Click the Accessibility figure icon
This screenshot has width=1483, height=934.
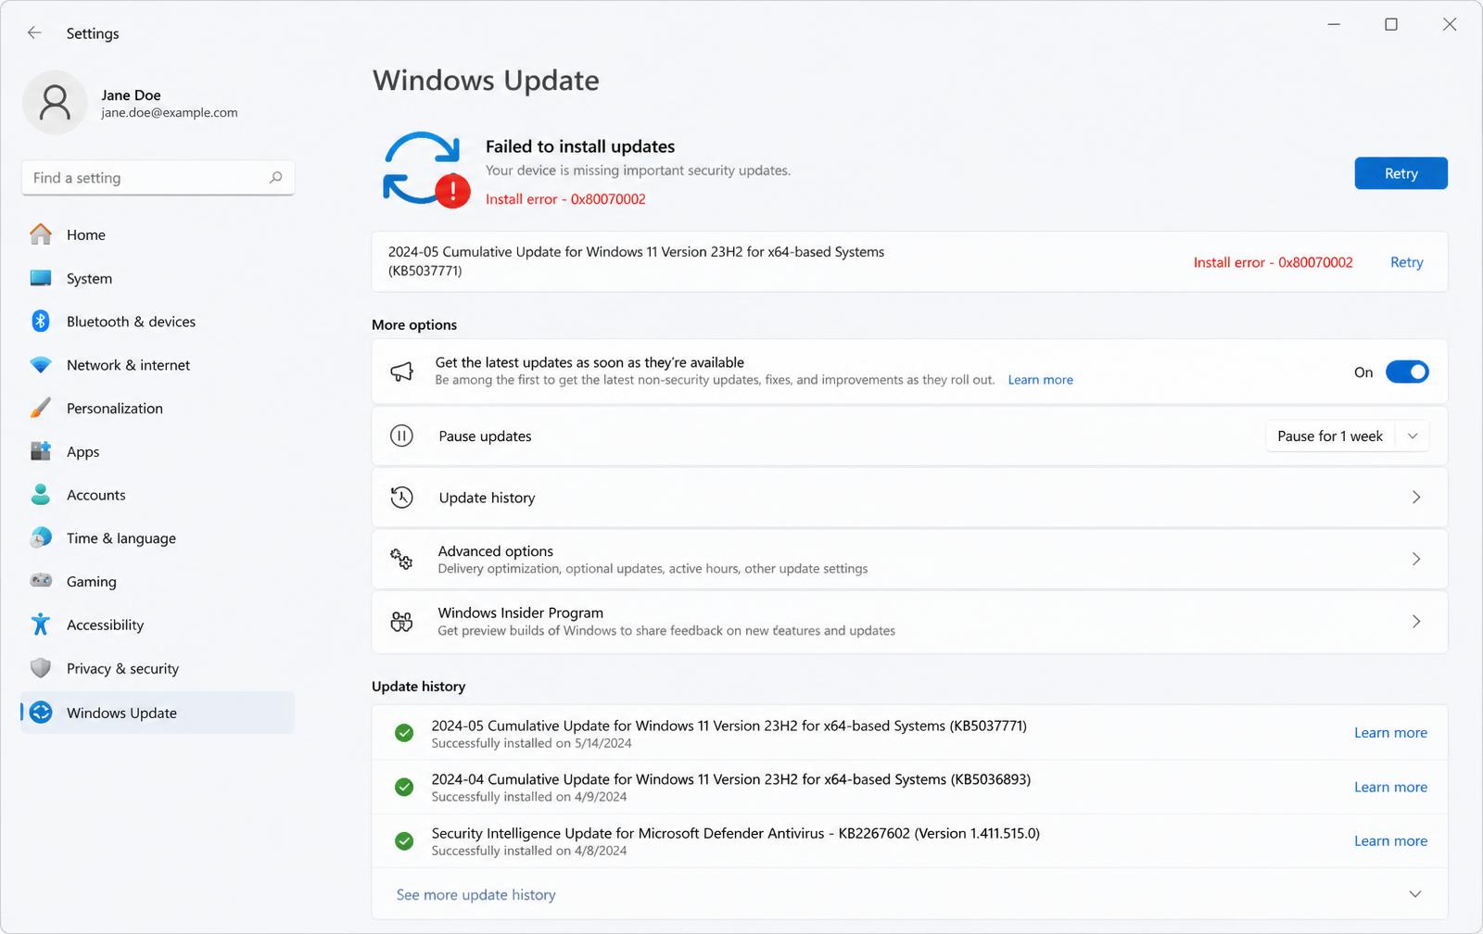click(x=41, y=625)
